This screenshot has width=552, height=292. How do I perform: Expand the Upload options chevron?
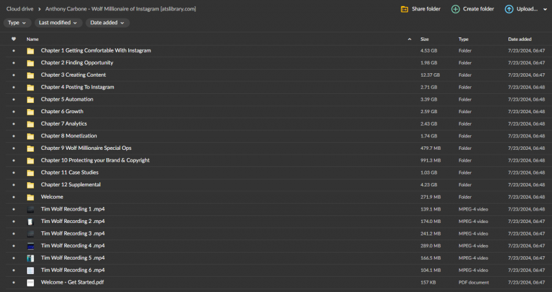545,10
